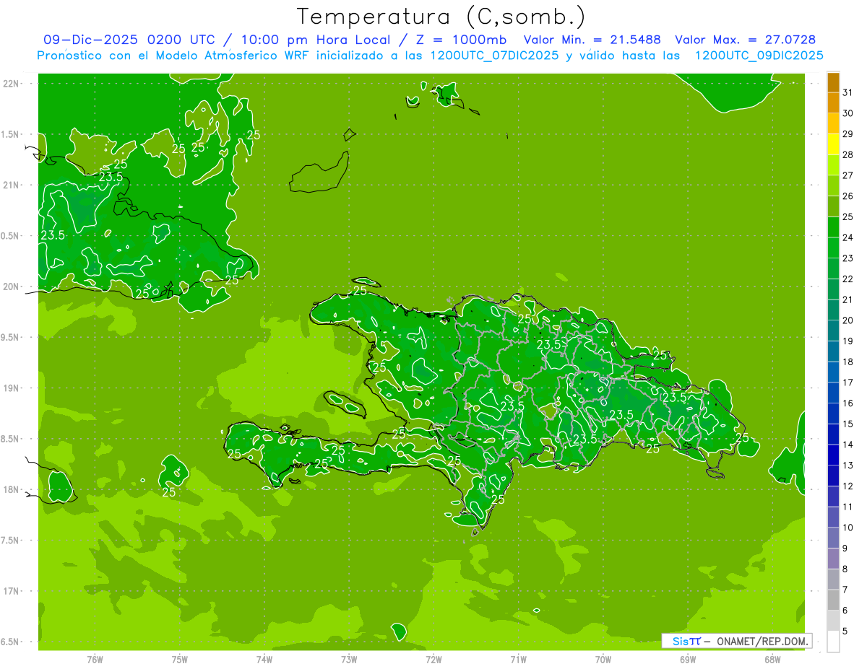Screen dimensions: 867x669
Task: Click the teal legend swatch between 19 and 20
Action: click(x=833, y=331)
